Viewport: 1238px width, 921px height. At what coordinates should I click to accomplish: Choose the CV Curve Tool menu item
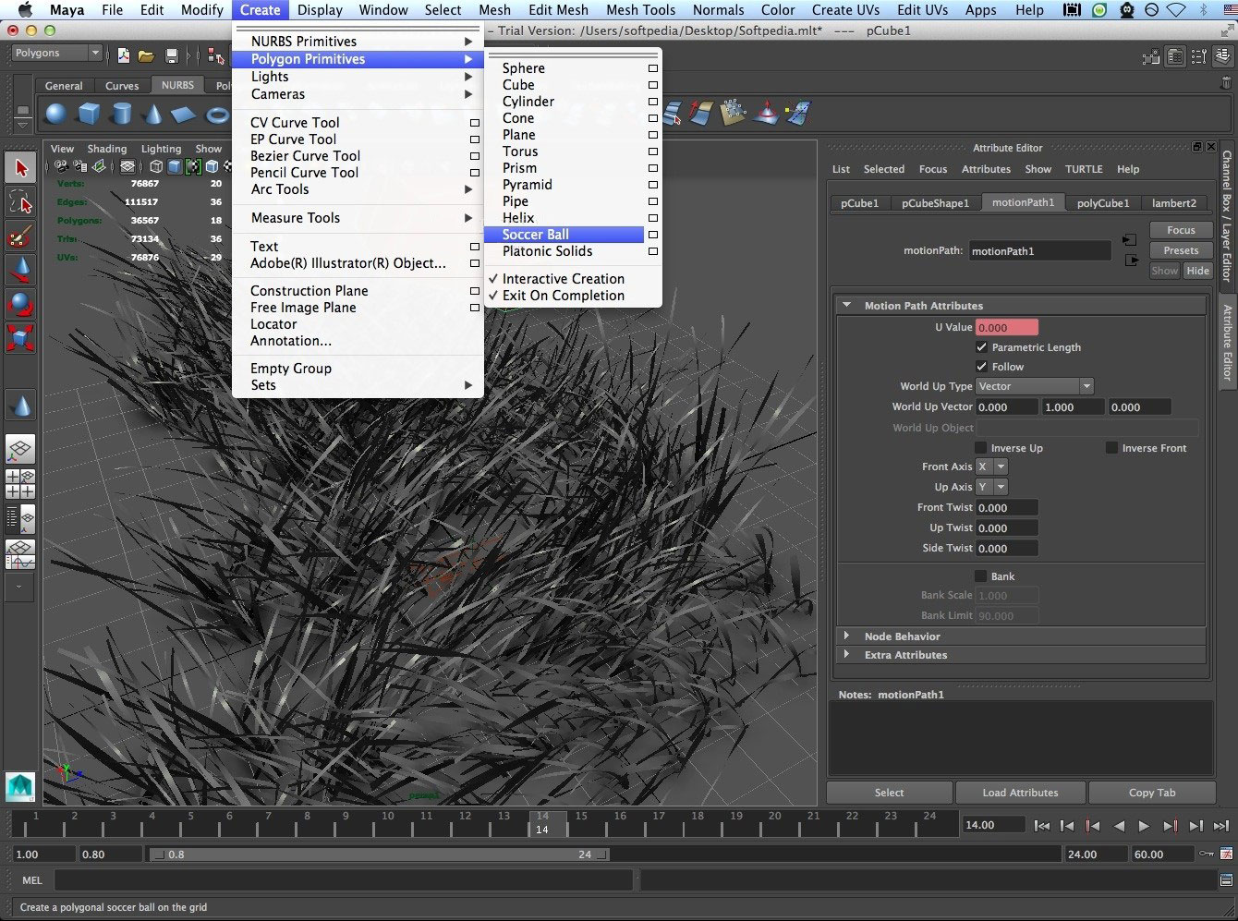pos(358,122)
